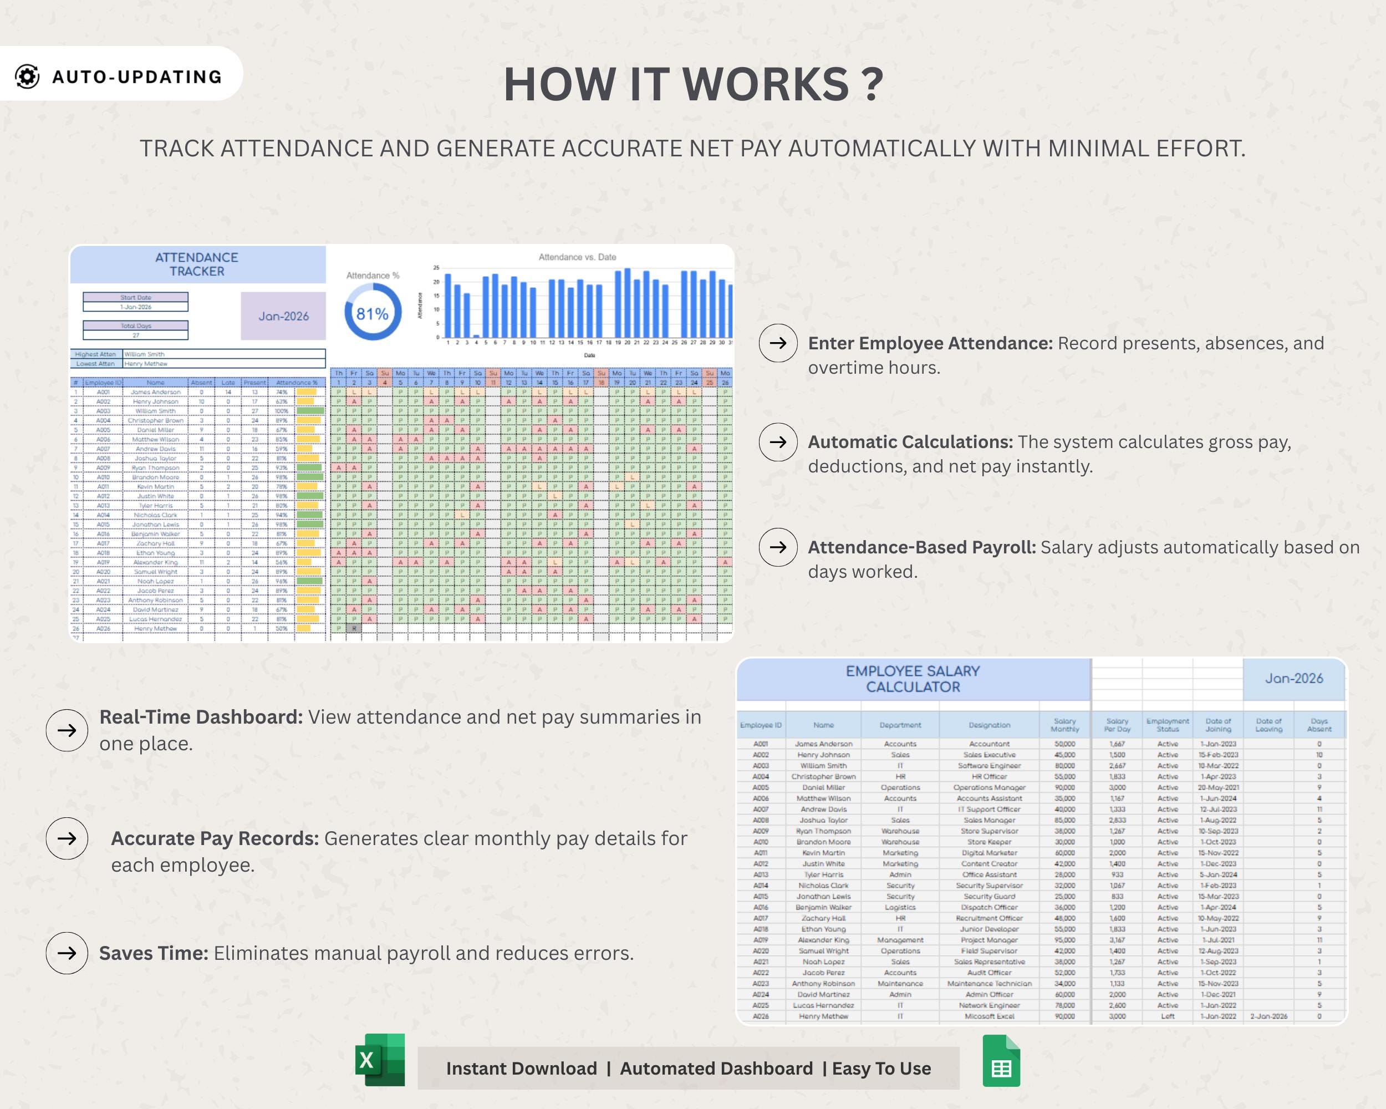Click William Smith's green 100% attendance bar
1386x1109 pixels.
coord(310,411)
